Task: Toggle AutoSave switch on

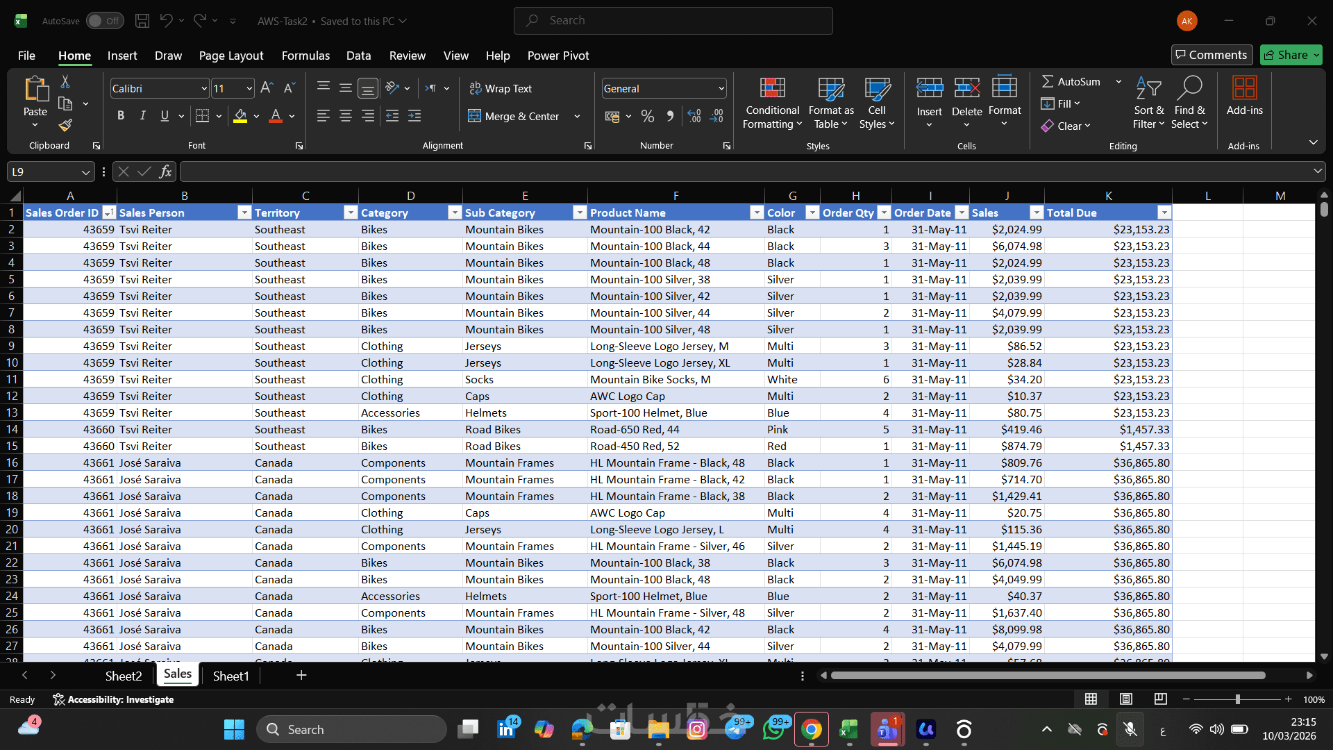Action: click(x=104, y=21)
